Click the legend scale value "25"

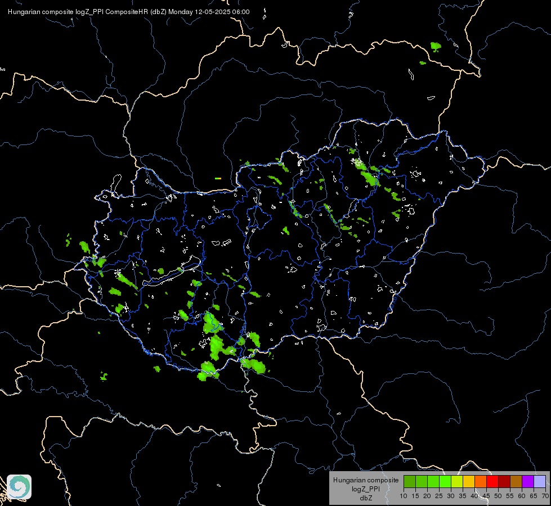[x=439, y=496]
